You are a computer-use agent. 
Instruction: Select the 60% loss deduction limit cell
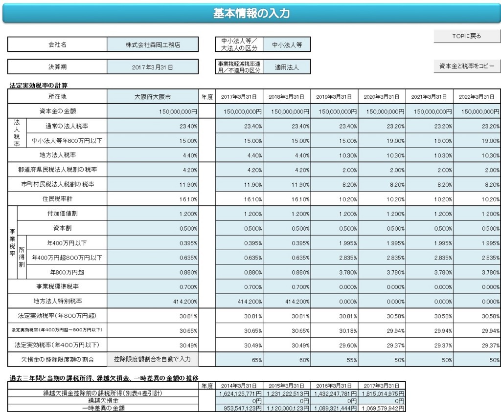[287, 360]
